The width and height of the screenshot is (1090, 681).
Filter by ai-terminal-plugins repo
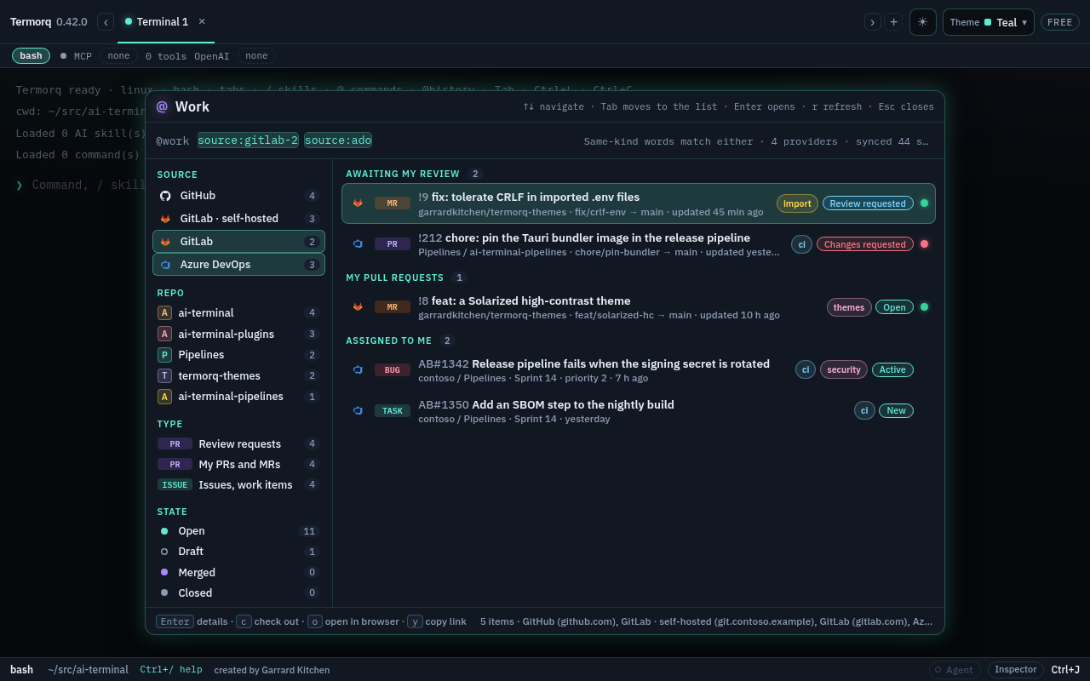(x=238, y=334)
